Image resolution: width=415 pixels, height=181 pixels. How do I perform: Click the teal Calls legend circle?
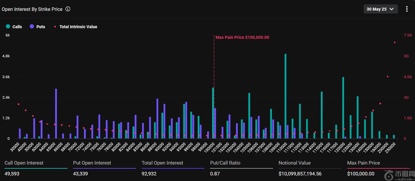pyautogui.click(x=8, y=26)
